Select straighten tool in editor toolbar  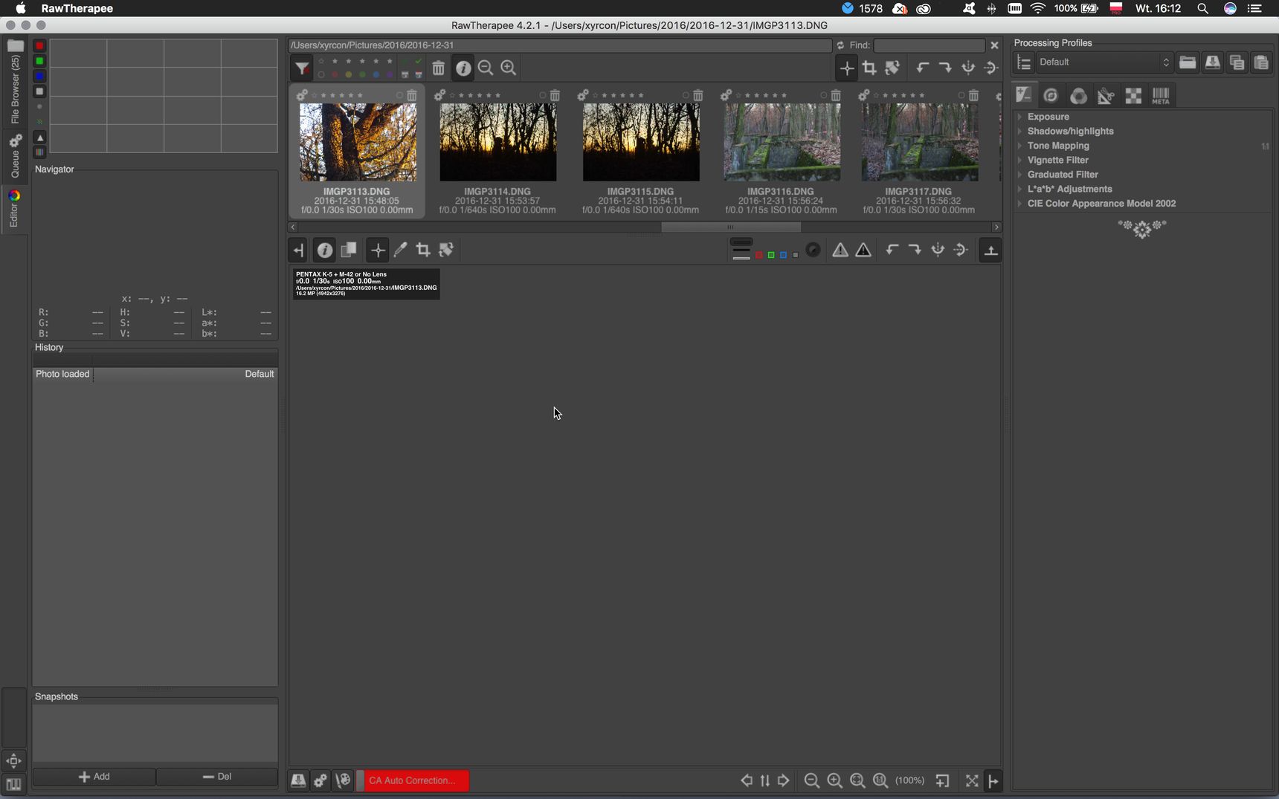pyautogui.click(x=446, y=250)
